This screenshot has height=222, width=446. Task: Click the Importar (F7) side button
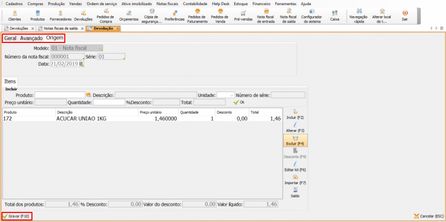(x=295, y=180)
